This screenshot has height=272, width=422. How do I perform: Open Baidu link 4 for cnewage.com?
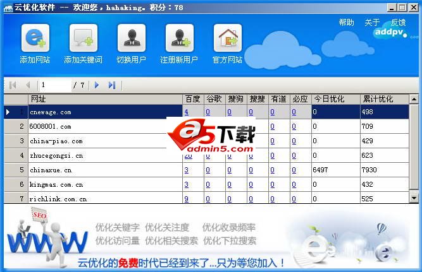click(x=186, y=112)
